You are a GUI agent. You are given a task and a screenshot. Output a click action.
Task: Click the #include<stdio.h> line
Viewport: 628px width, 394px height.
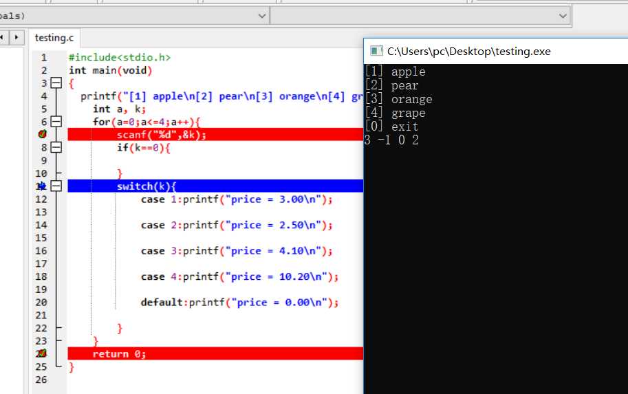tap(120, 57)
